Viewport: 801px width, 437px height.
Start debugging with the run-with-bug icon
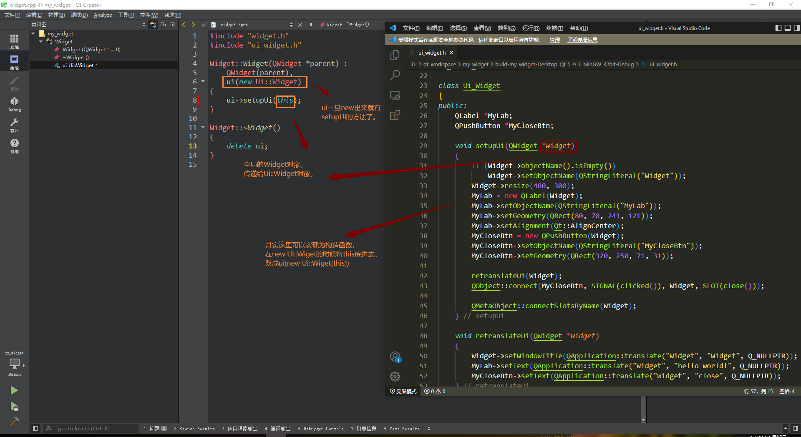click(14, 407)
